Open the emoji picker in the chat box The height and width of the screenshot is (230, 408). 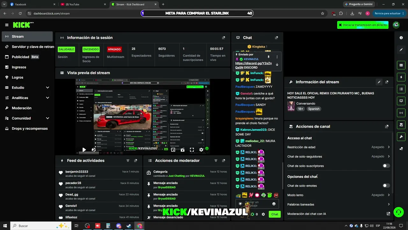(274, 204)
